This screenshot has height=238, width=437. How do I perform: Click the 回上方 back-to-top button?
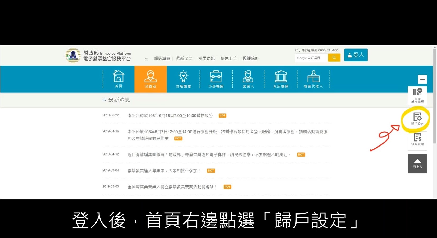[x=417, y=164]
